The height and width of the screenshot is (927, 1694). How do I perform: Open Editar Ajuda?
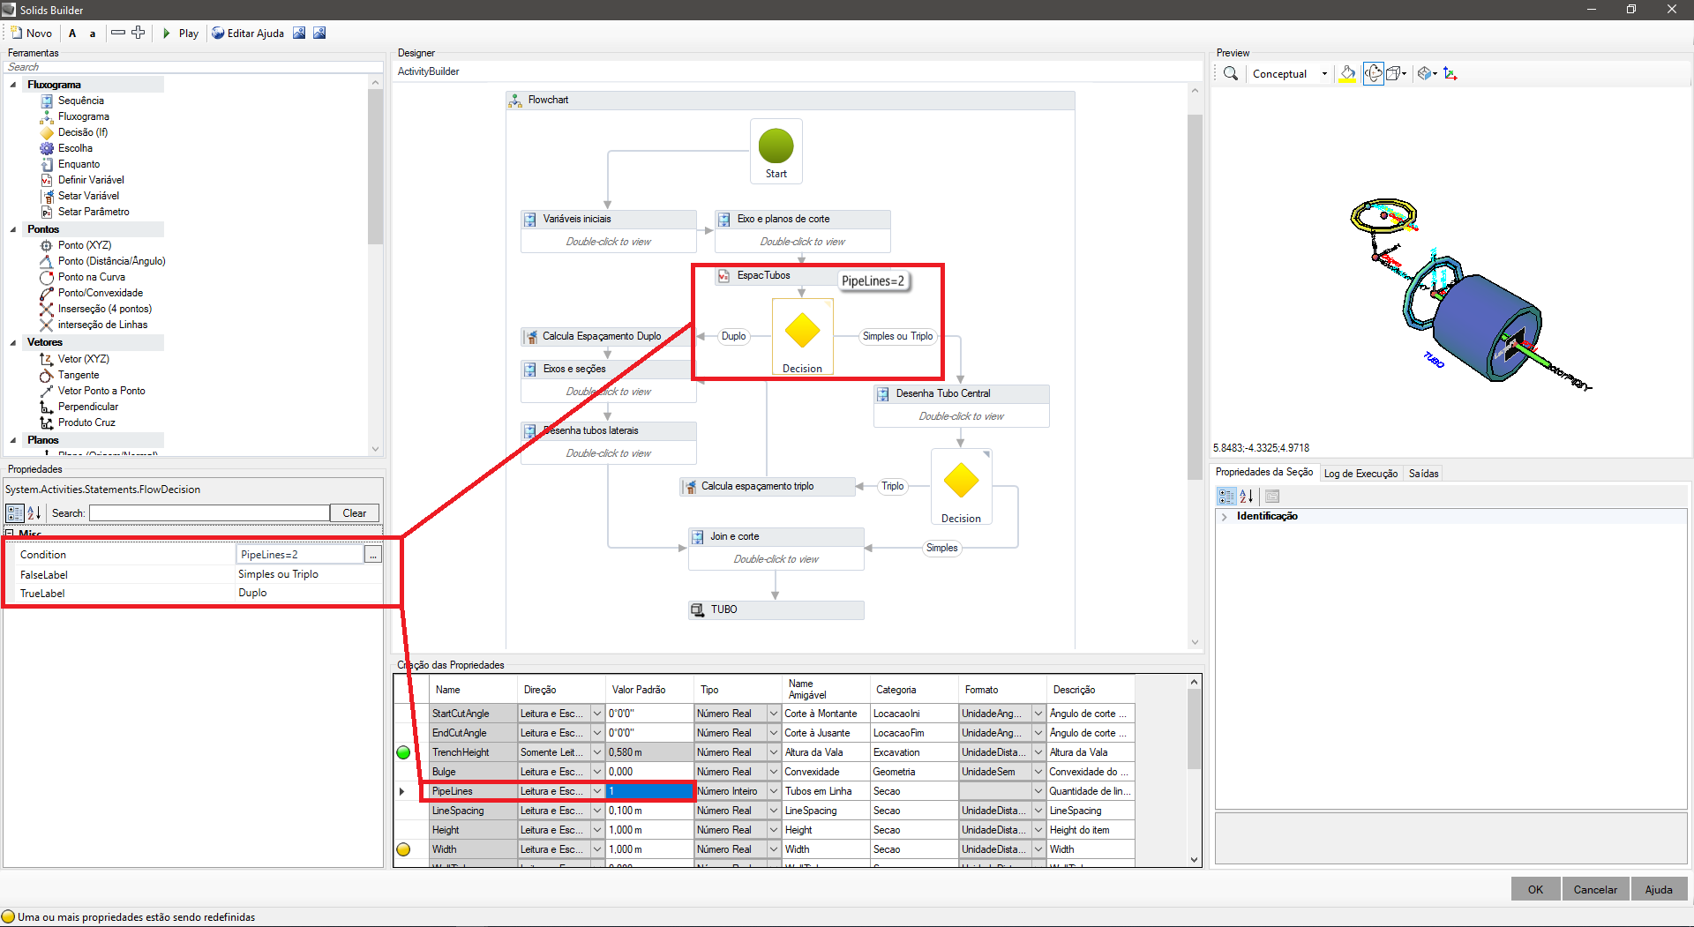click(x=248, y=33)
